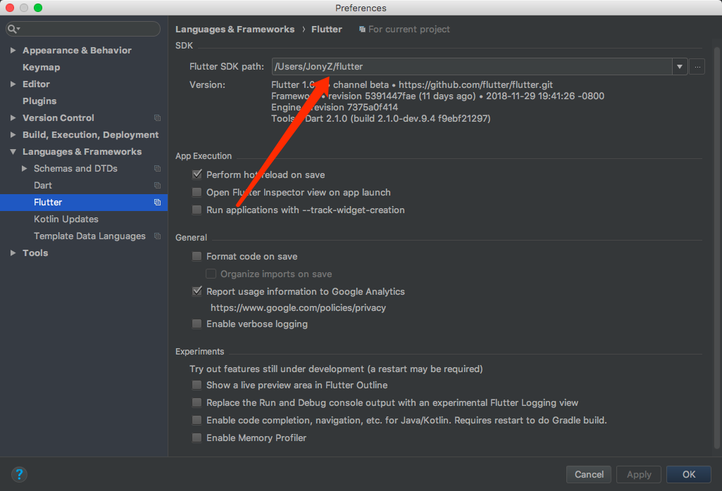
Task: Click the Flutter SDK path text field
Action: click(472, 67)
